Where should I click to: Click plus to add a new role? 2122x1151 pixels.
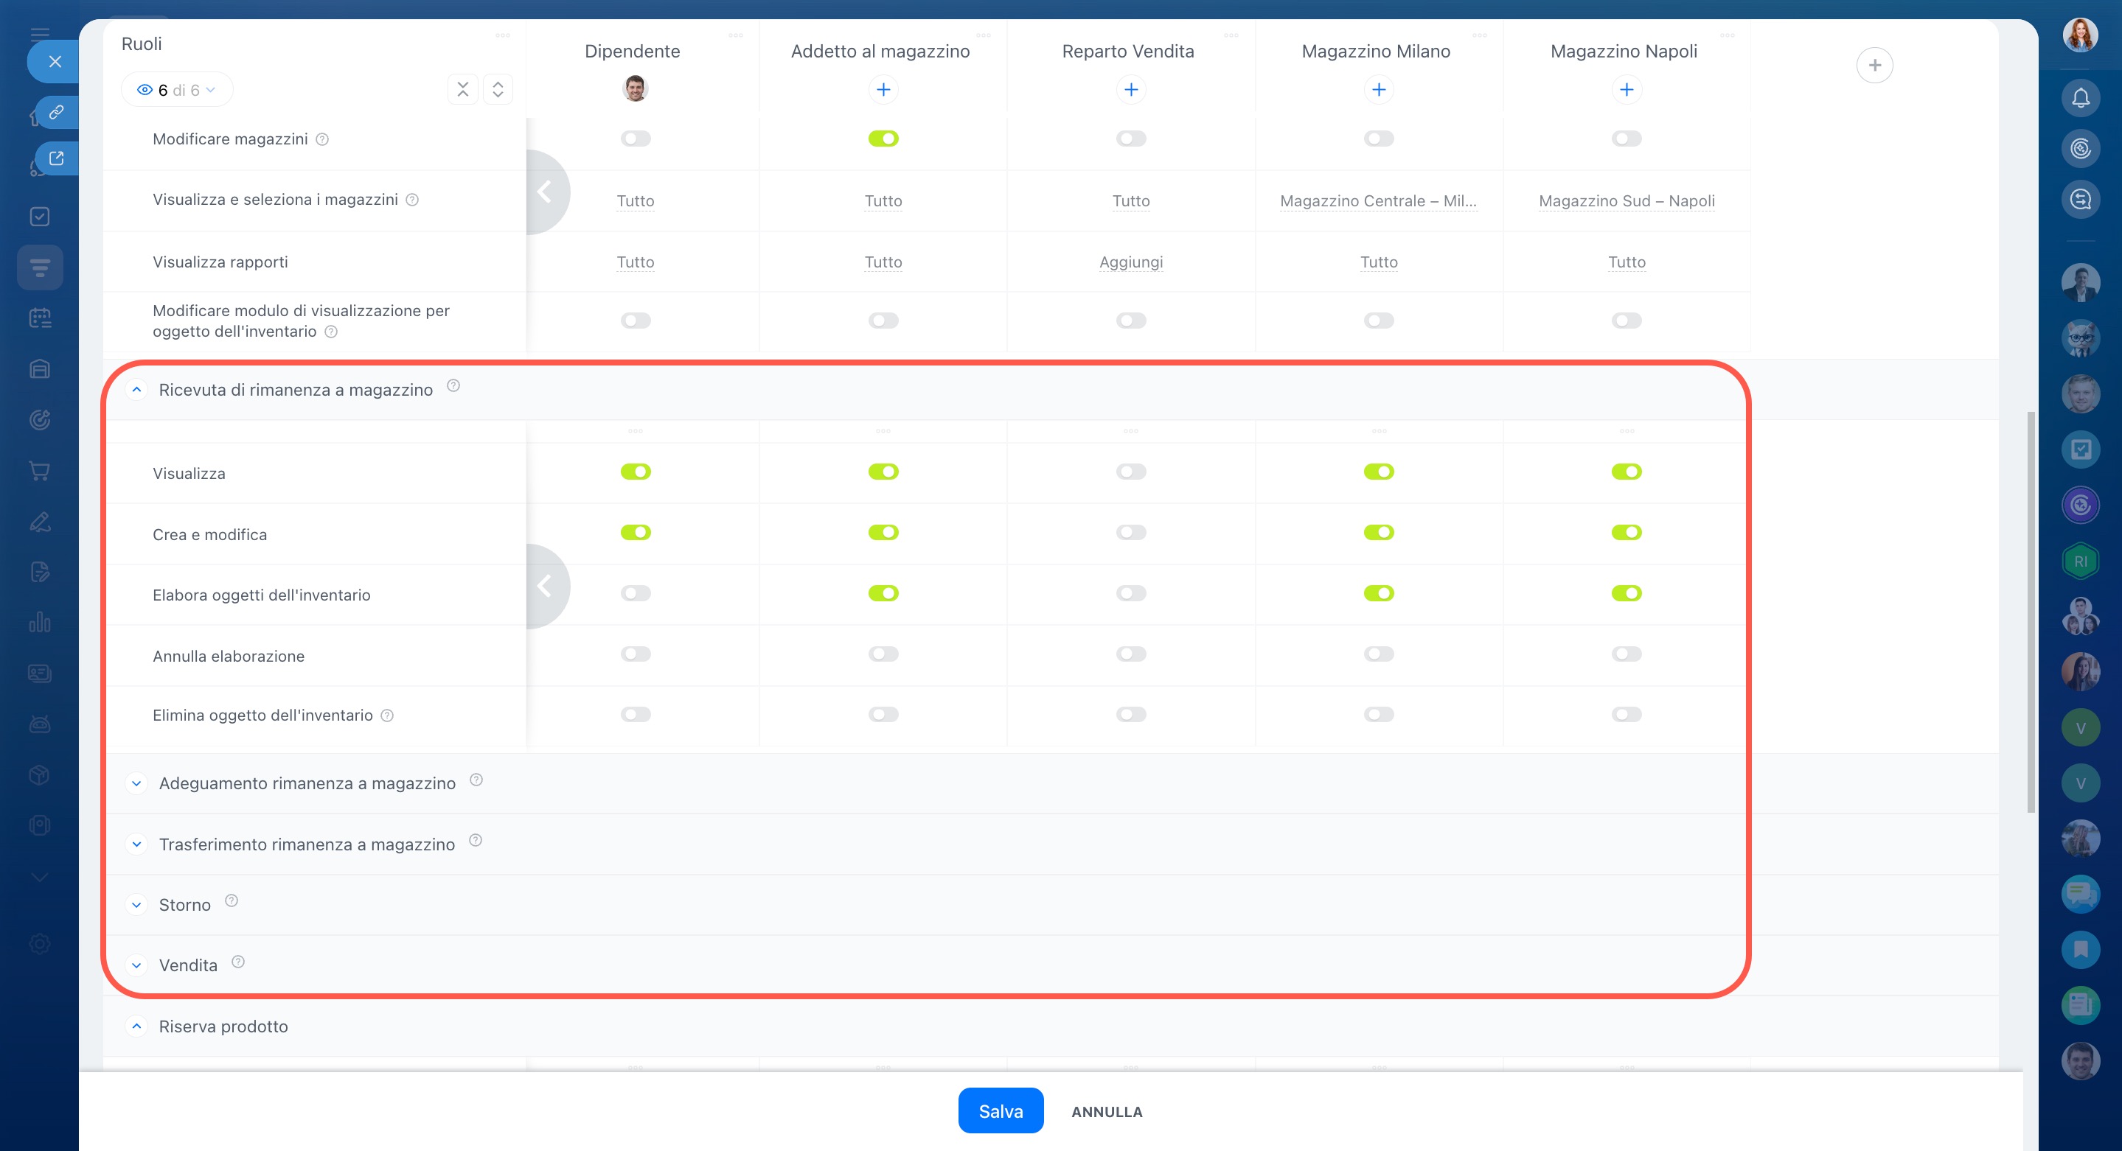[x=1874, y=65]
